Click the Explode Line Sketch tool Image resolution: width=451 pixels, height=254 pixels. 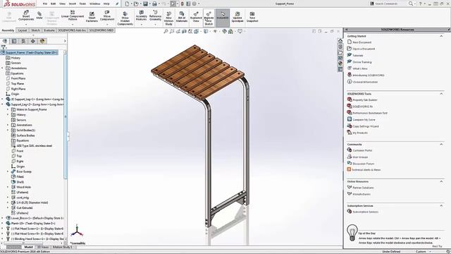pos(209,19)
